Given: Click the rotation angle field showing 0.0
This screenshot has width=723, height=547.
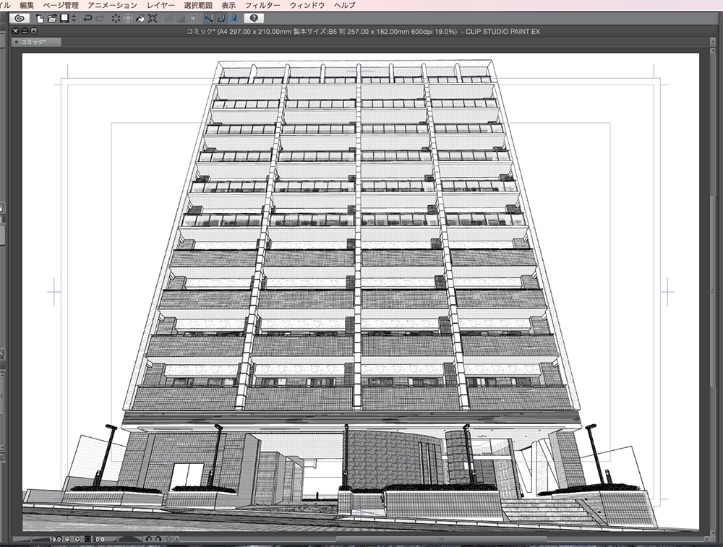Looking at the screenshot, I should (98, 540).
